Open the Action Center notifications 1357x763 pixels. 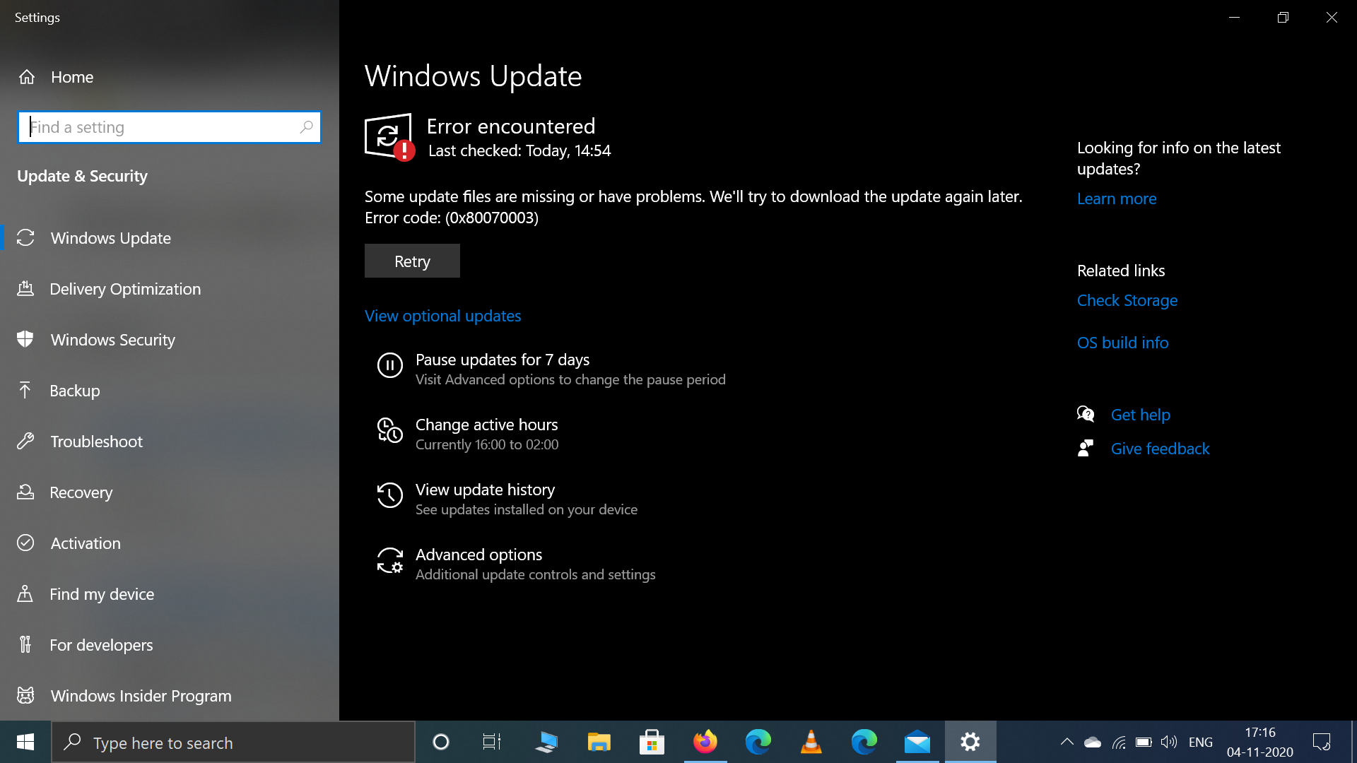tap(1322, 742)
